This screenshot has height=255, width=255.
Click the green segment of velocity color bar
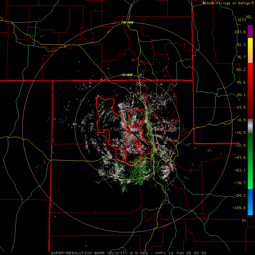click(250, 161)
